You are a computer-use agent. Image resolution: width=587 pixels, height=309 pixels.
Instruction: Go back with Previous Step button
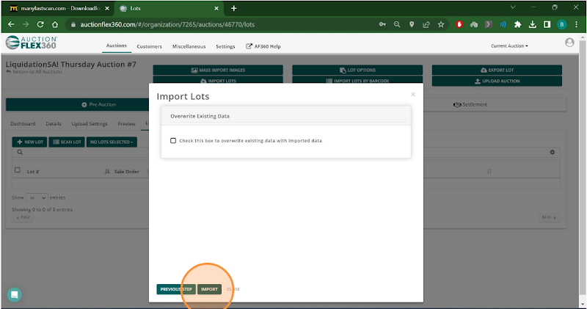click(x=176, y=289)
